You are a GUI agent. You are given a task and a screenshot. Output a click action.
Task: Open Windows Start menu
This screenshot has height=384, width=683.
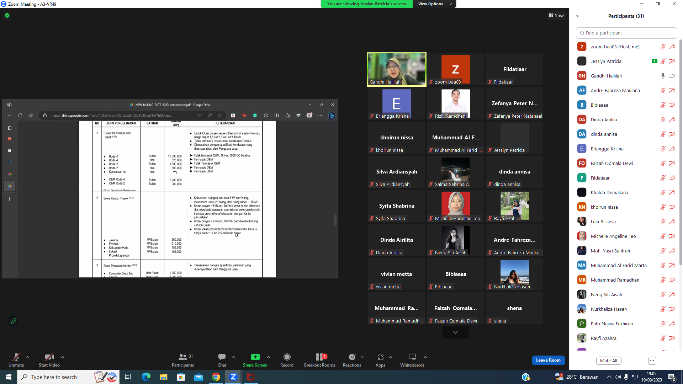pos(9,377)
